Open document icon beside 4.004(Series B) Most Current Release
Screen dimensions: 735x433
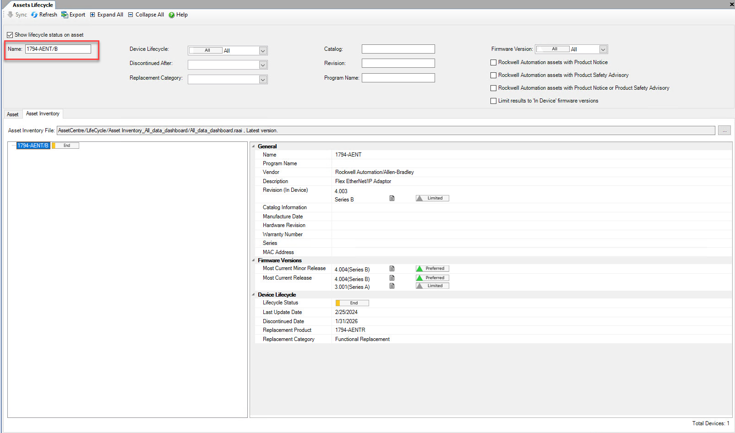tap(392, 278)
